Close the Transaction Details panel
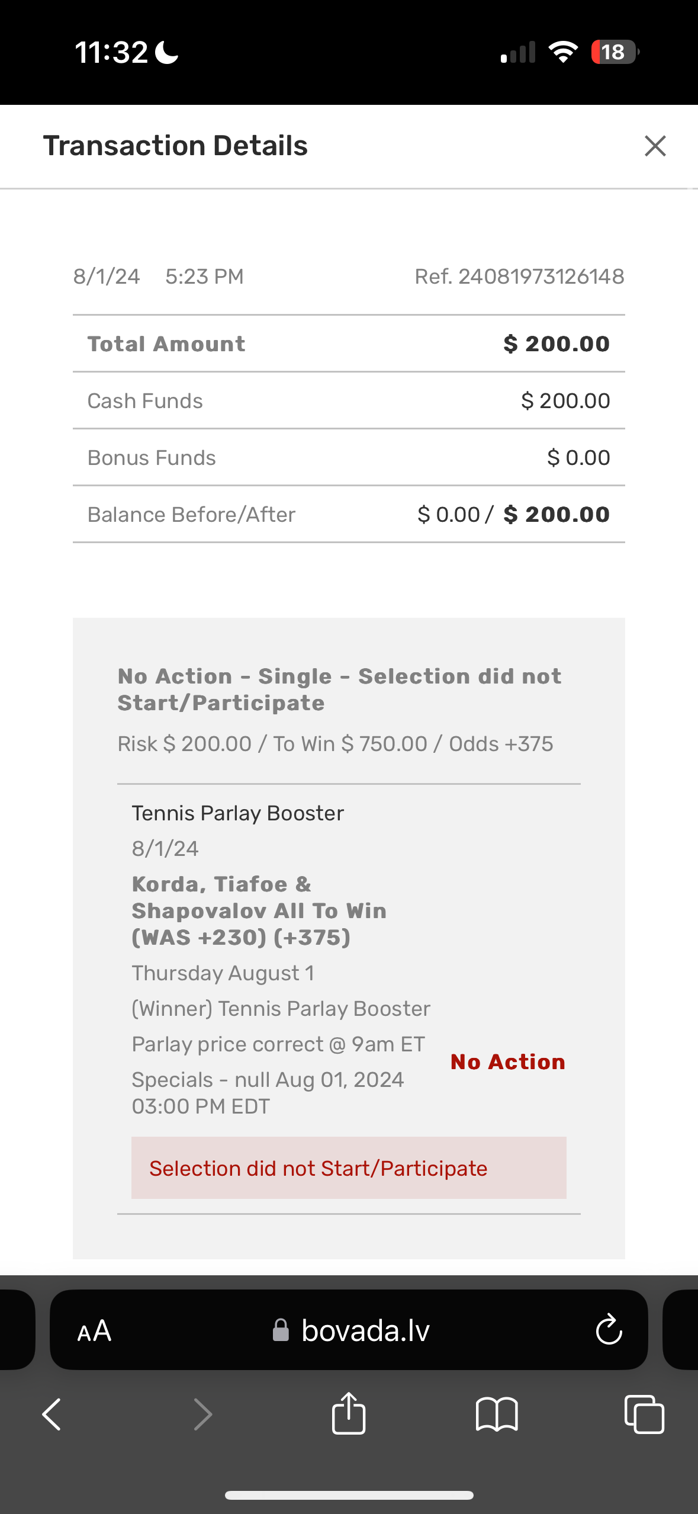This screenshot has height=1514, width=698. (655, 146)
